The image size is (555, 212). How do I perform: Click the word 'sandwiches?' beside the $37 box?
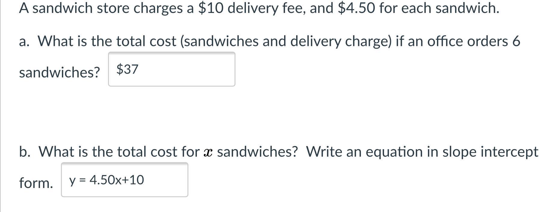[59, 72]
